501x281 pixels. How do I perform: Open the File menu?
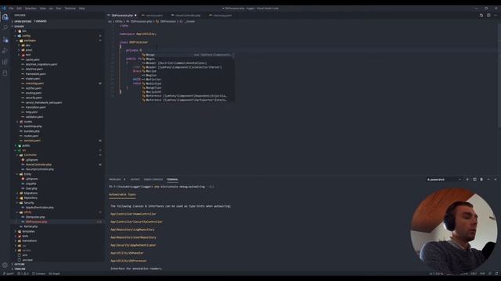[x=11, y=9]
